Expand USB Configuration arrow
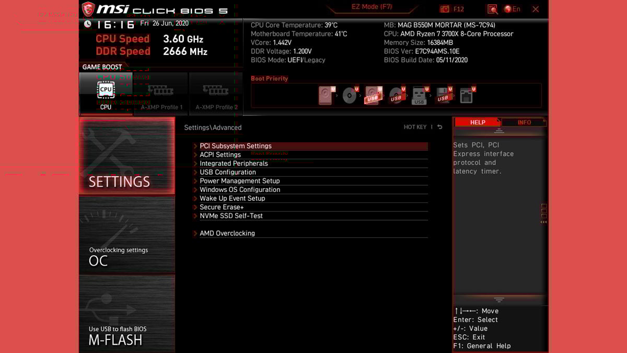The height and width of the screenshot is (353, 627). point(195,172)
